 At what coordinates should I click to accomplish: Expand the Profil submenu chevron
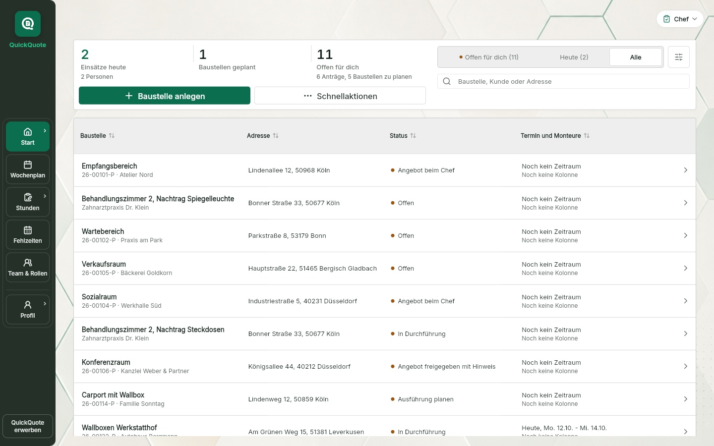click(x=45, y=304)
